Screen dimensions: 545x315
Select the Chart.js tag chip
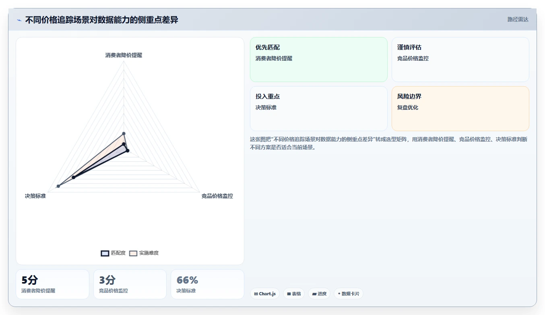(265, 294)
